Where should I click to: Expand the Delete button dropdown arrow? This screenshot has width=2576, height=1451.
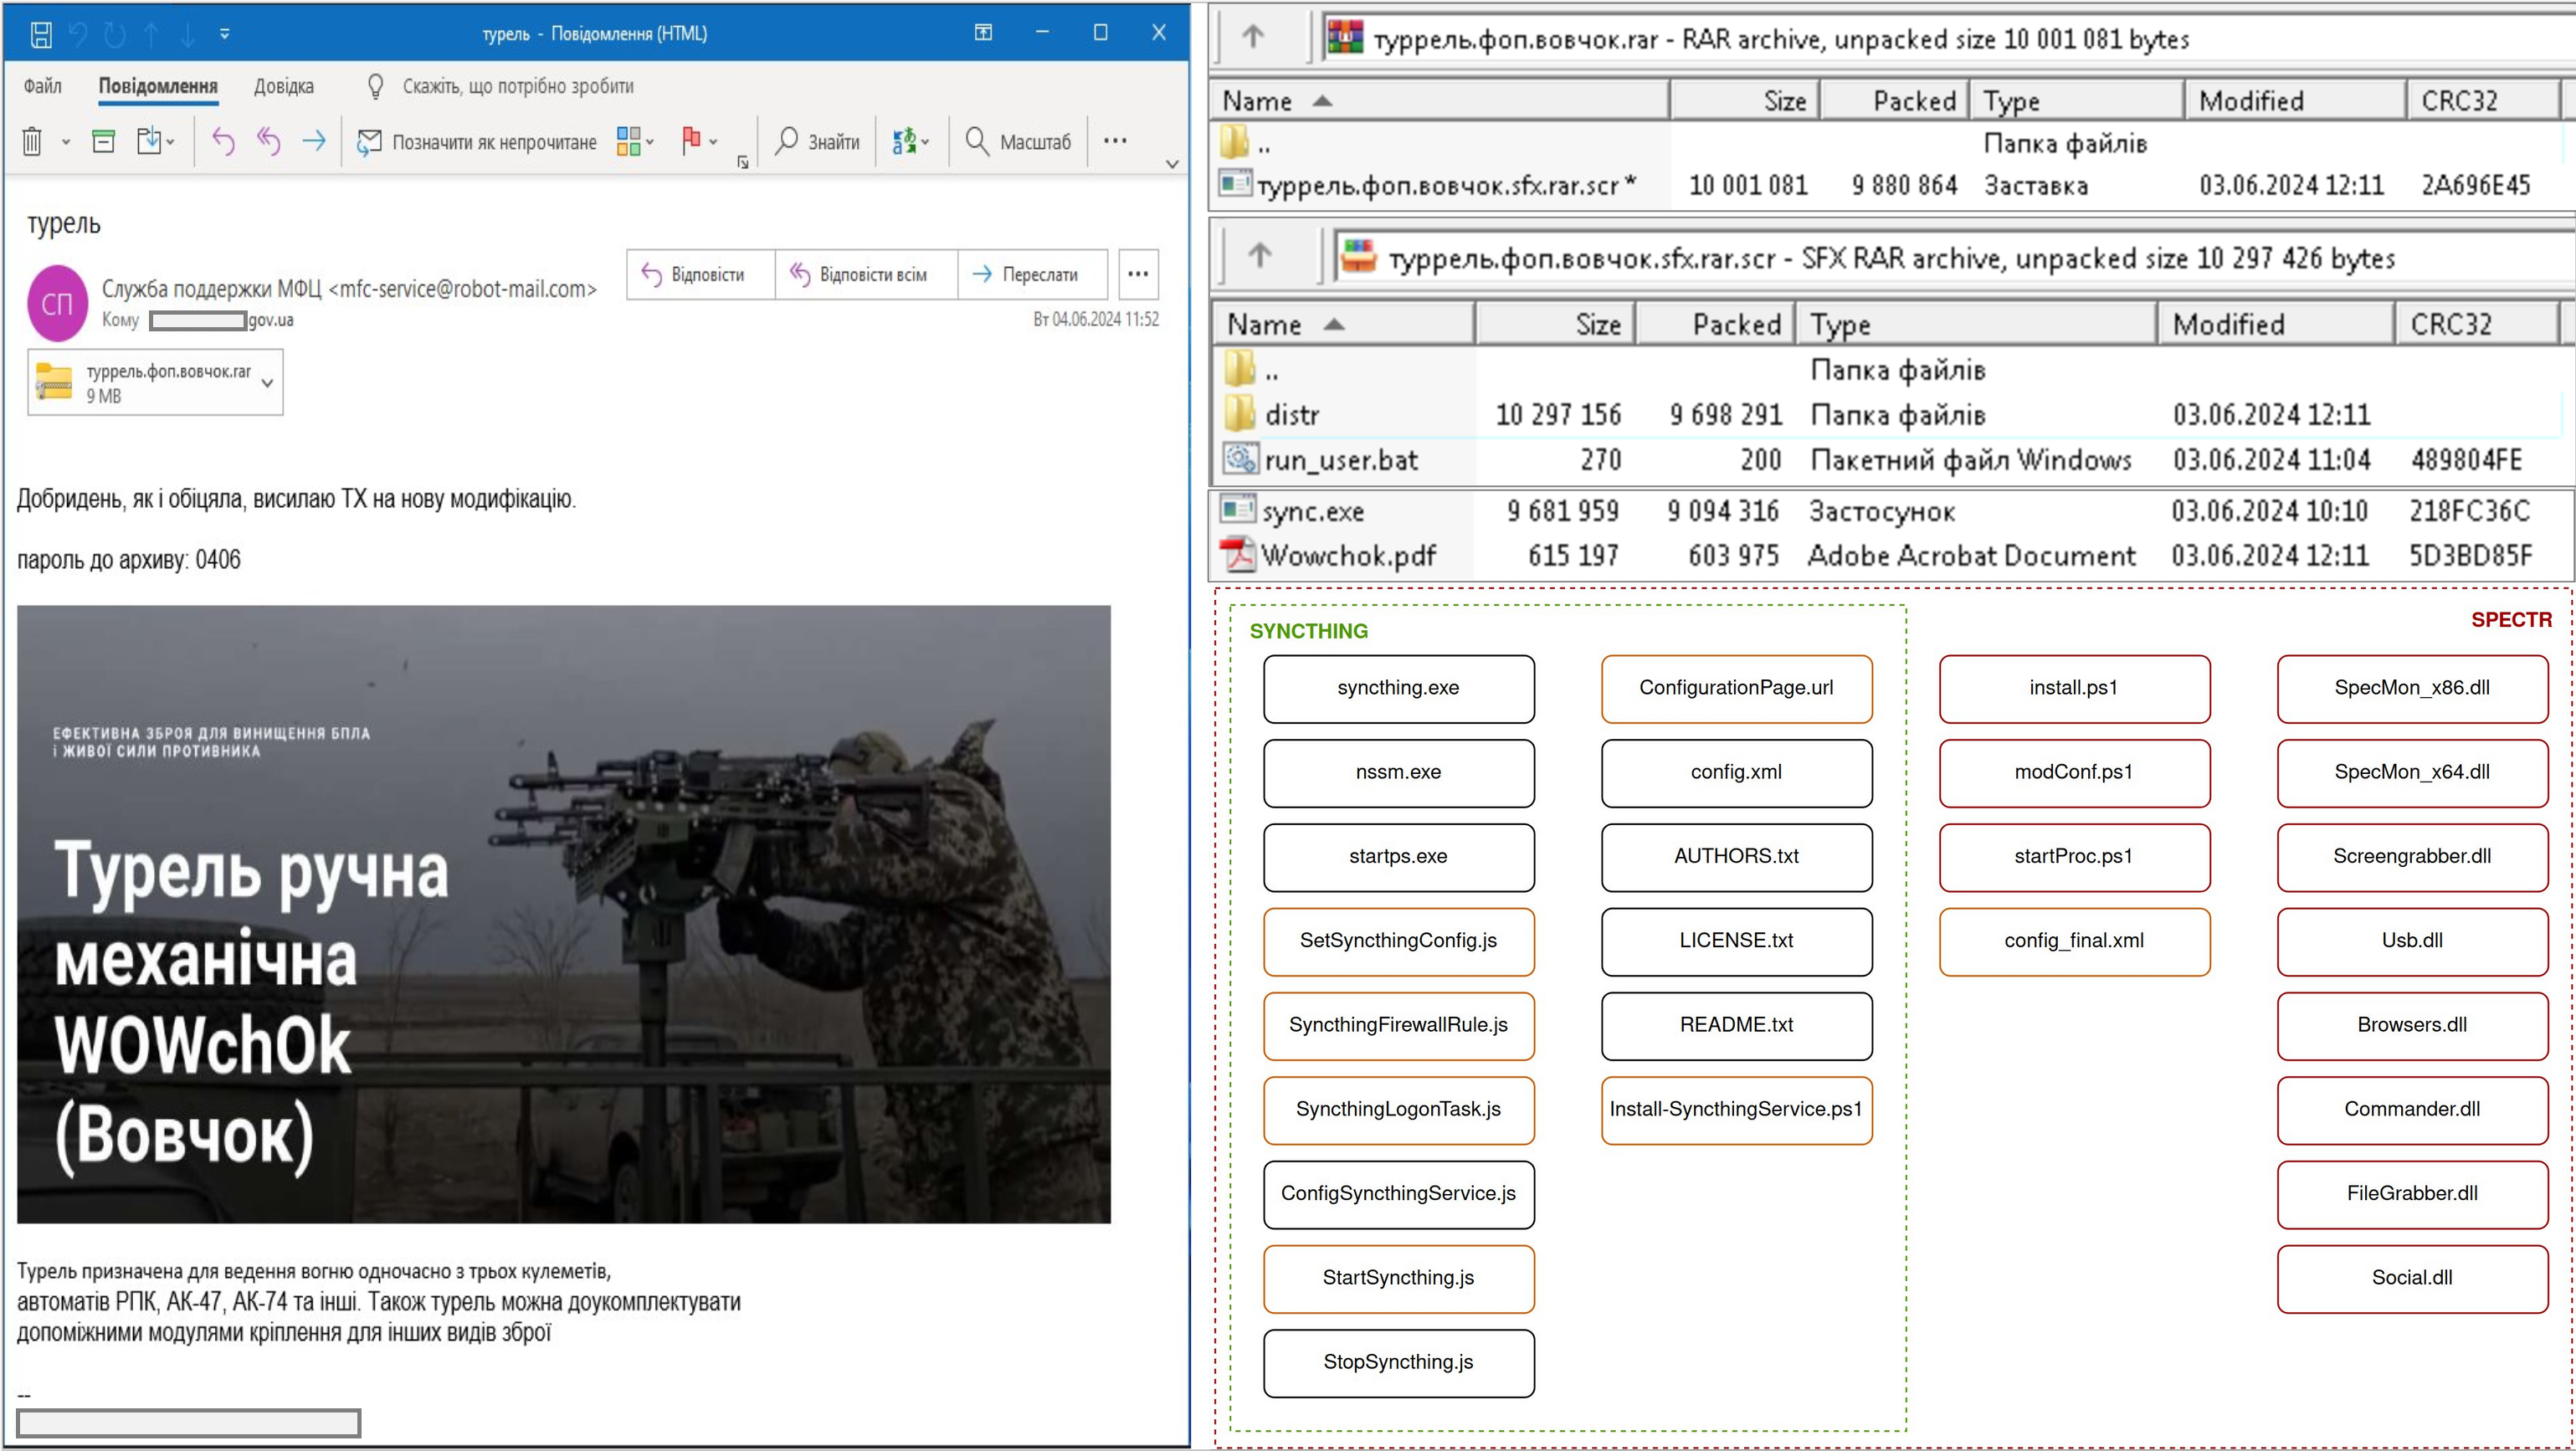(x=66, y=143)
